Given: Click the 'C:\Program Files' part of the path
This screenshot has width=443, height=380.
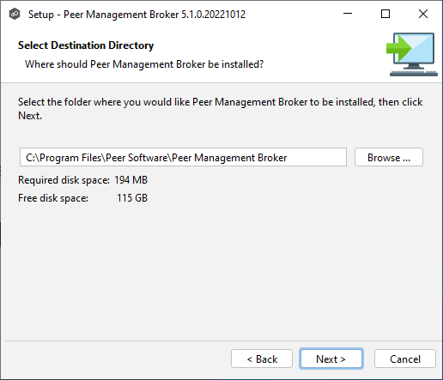Looking at the screenshot, I should click(64, 158).
